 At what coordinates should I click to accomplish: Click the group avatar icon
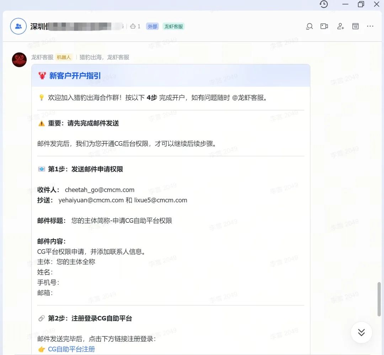(x=18, y=26)
